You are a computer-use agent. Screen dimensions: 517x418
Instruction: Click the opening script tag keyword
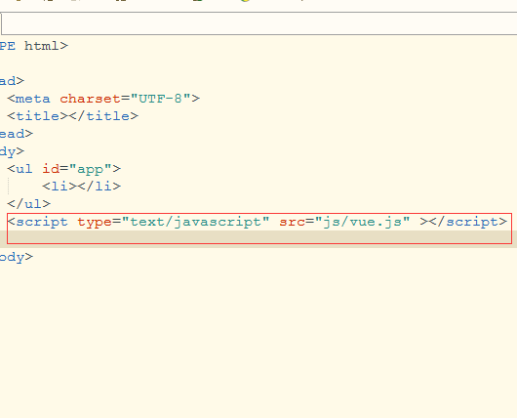pos(42,222)
